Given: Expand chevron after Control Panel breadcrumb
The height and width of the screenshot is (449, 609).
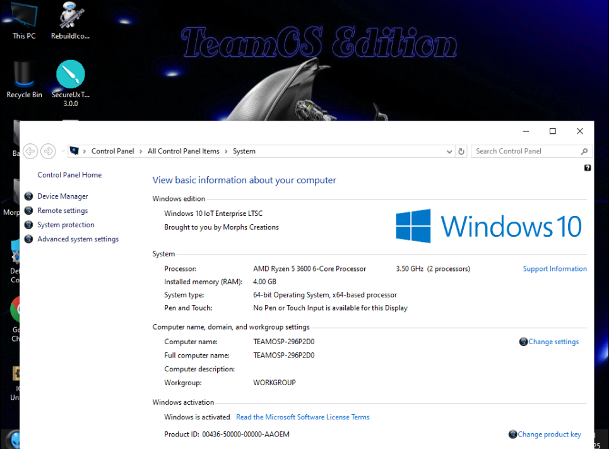Looking at the screenshot, I should [141, 152].
